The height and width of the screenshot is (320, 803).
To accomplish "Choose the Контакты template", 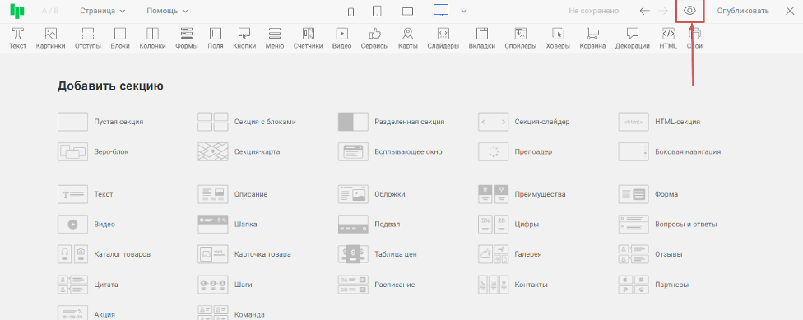I will [x=513, y=284].
